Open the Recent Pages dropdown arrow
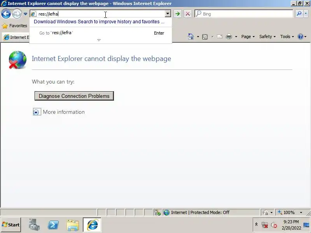 point(25,14)
